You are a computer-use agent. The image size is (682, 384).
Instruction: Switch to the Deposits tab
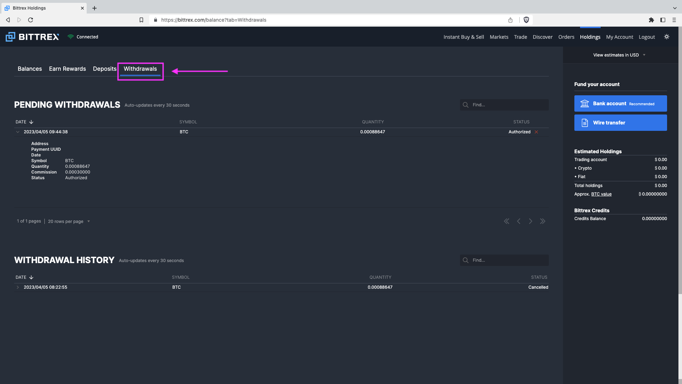104,69
